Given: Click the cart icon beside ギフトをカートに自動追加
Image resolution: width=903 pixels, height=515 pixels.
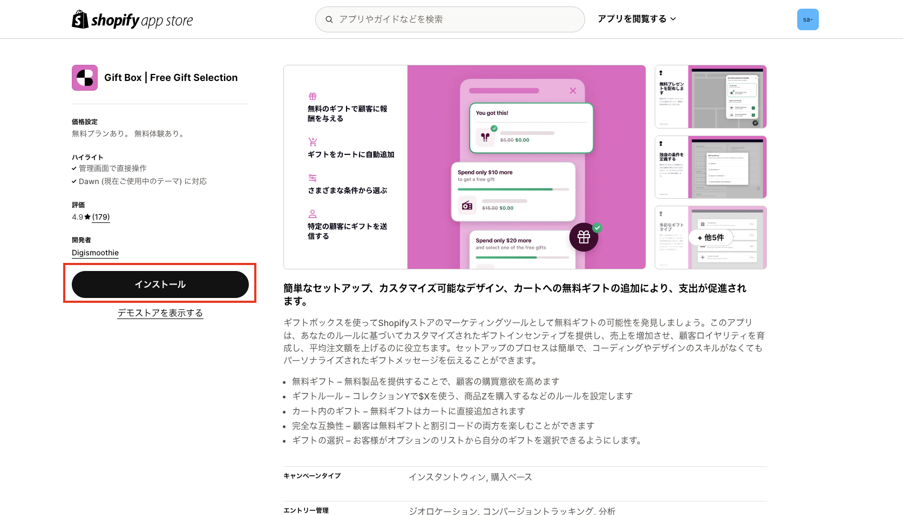Looking at the screenshot, I should coord(312,141).
